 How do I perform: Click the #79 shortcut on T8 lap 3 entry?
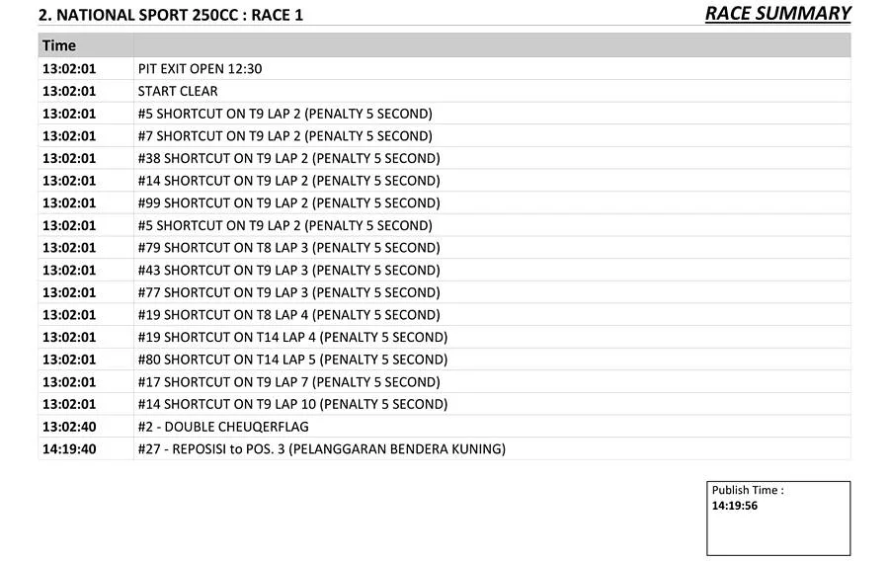[288, 248]
